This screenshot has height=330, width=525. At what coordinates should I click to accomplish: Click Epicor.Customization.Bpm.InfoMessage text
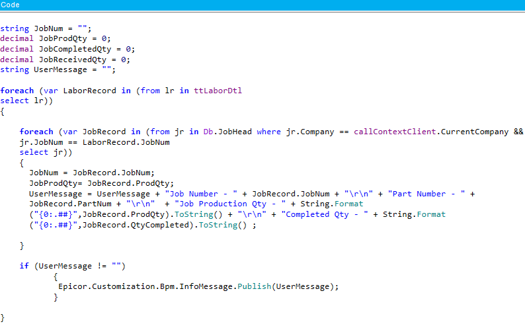pos(145,286)
